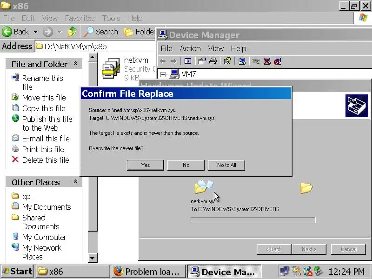Click the disabled Back button in Hardware Update Wizard
The width and height of the screenshot is (372, 279).
coord(274,249)
